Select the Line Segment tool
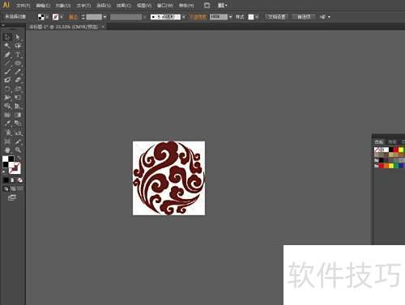Image resolution: width=405 pixels, height=305 pixels. pos(7,63)
